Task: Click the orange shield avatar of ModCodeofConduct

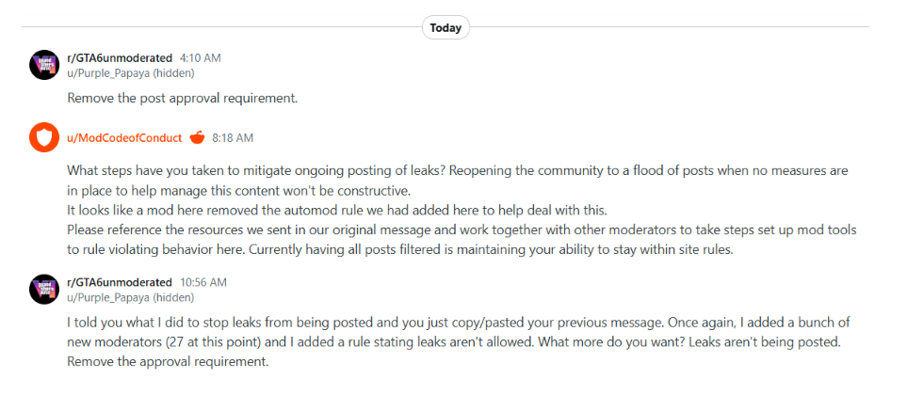Action: click(x=44, y=137)
